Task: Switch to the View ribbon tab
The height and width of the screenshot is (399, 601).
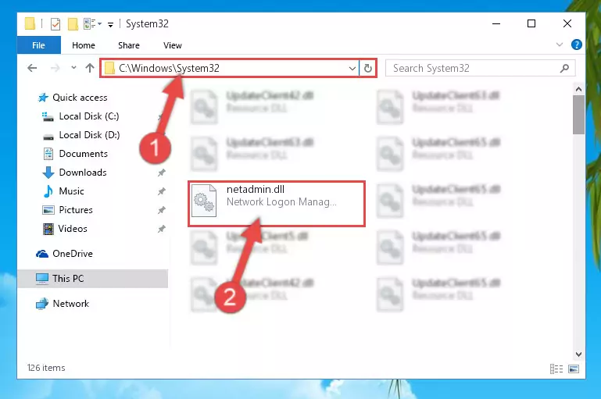Action: tap(173, 45)
